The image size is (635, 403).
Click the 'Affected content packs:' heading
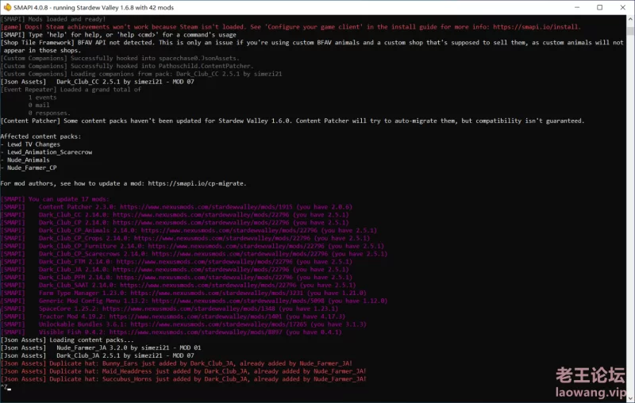(x=40, y=136)
